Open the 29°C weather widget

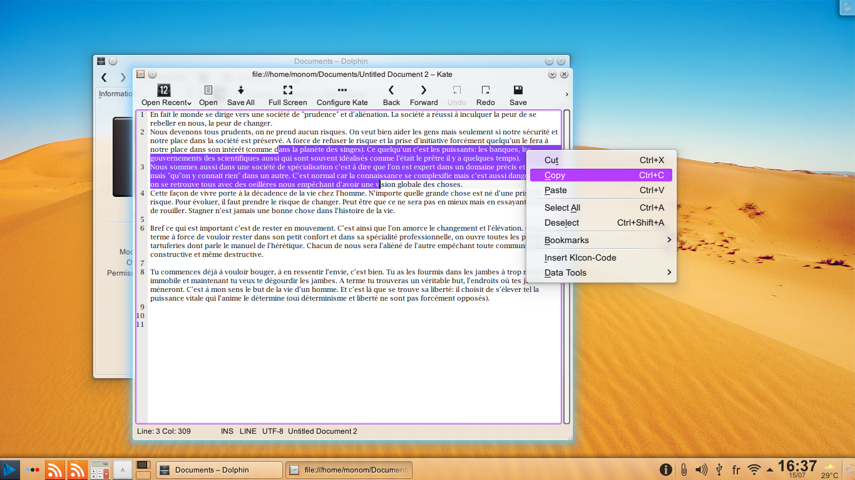(830, 470)
